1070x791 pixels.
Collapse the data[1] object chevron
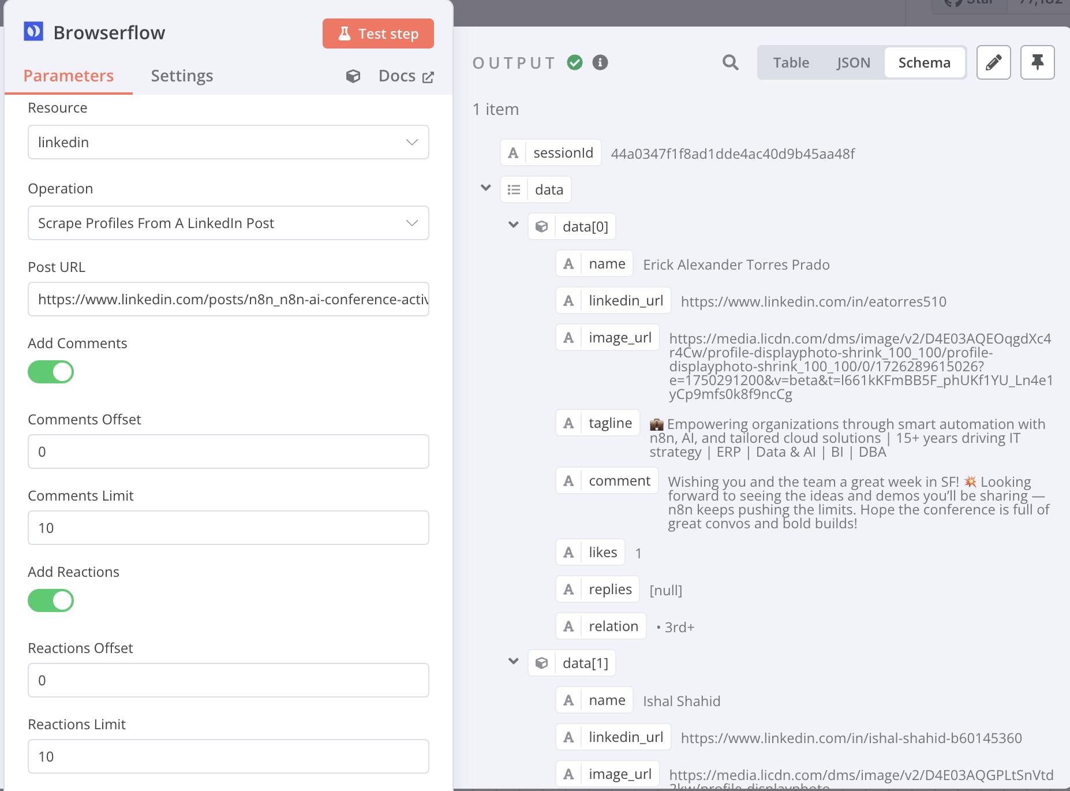click(514, 661)
